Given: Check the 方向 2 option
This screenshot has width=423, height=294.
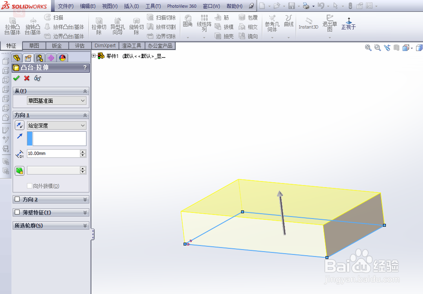Looking at the screenshot, I should coord(18,199).
